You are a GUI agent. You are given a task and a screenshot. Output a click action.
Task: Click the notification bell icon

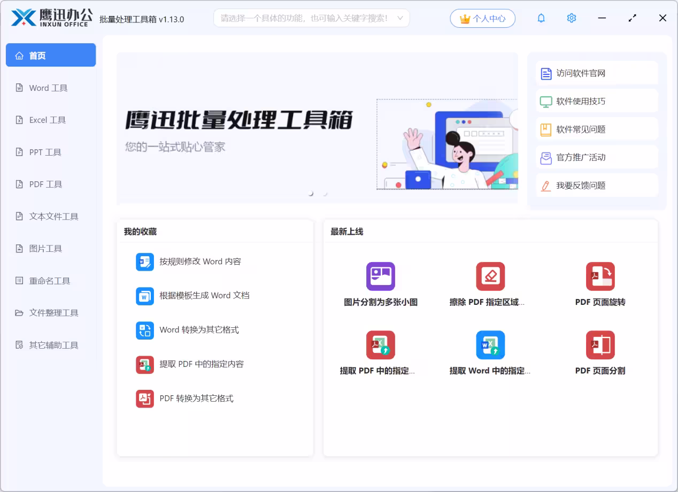[541, 18]
